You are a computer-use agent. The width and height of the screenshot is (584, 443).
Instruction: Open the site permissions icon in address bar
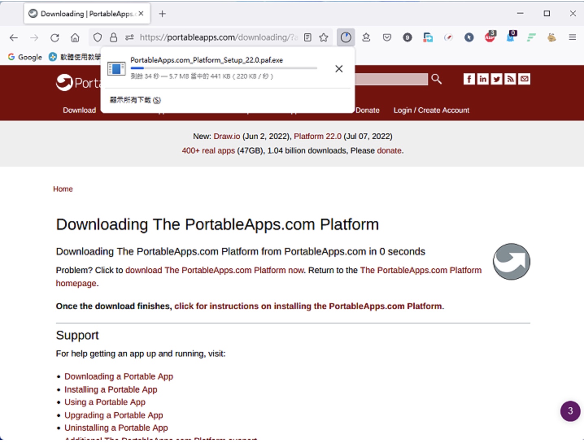coord(129,37)
